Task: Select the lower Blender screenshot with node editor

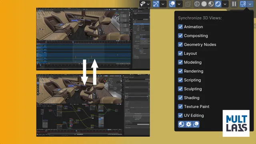Action: coord(93,105)
